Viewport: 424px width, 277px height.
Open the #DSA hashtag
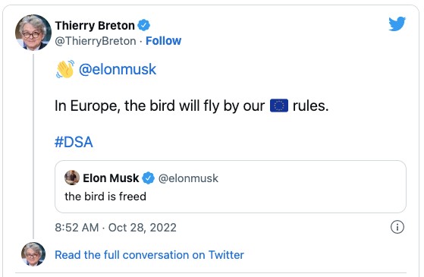pos(74,142)
